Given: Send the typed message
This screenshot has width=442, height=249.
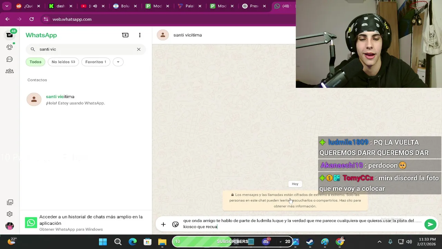Looking at the screenshot, I should tap(430, 224).
